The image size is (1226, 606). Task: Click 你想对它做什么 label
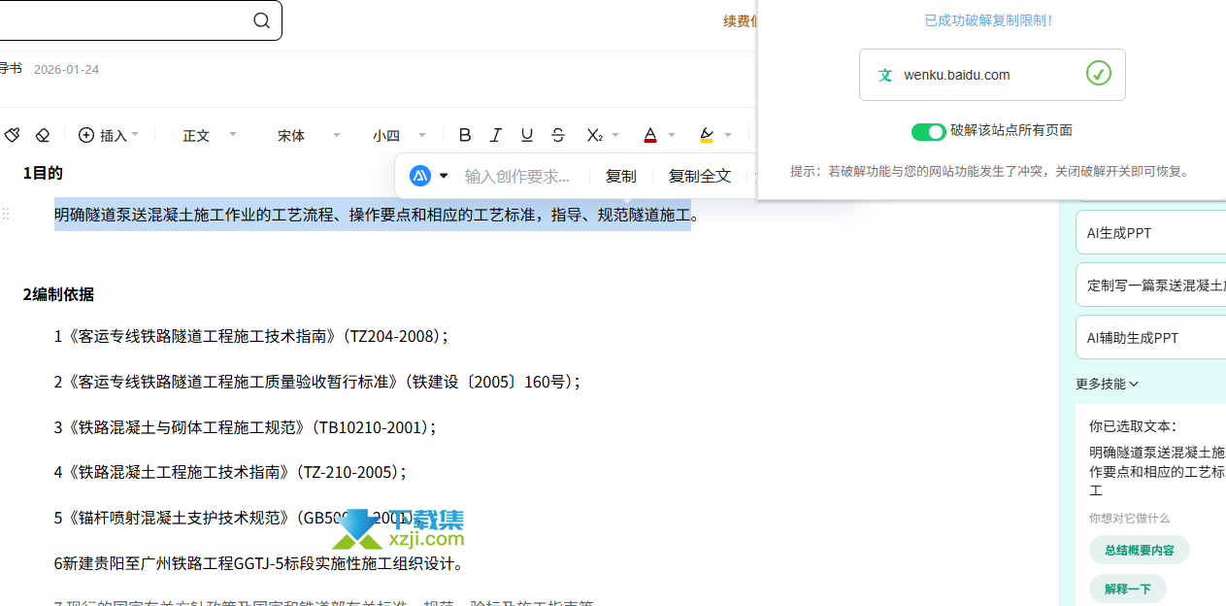point(1129,519)
